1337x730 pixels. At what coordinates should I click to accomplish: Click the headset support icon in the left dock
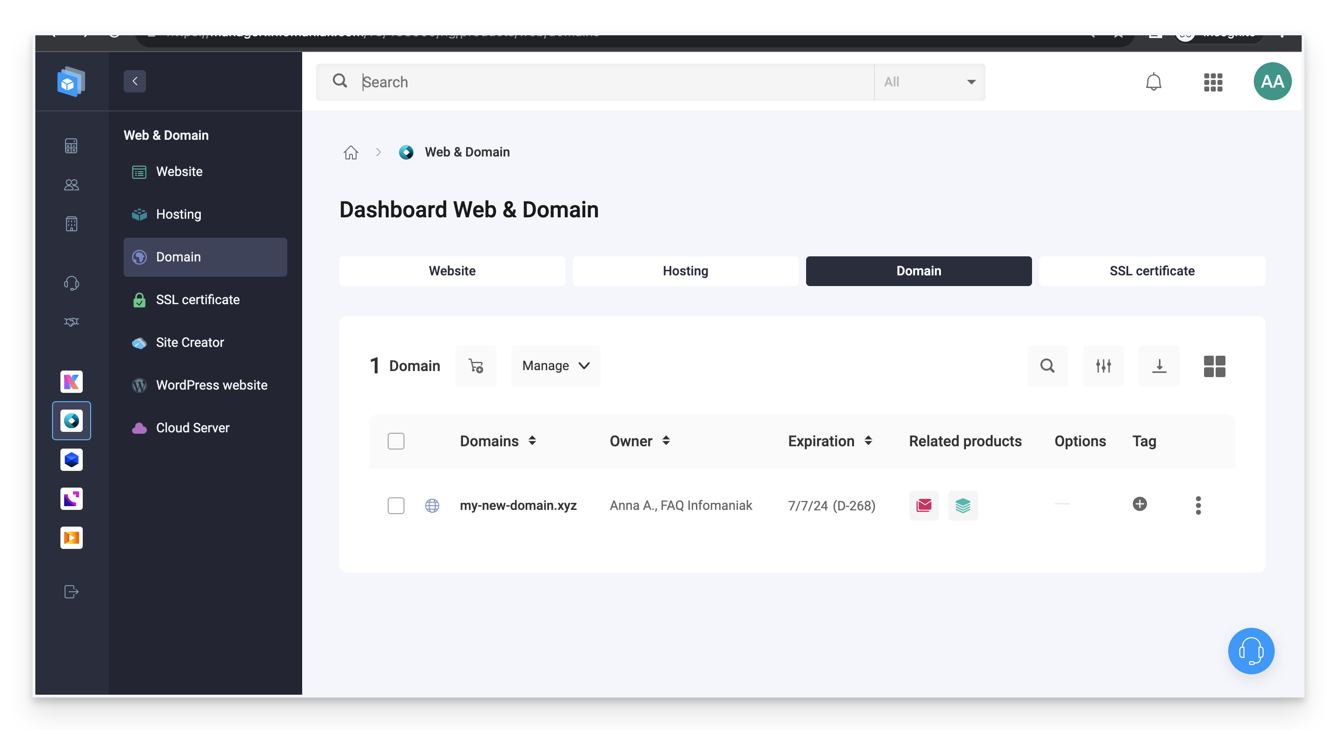click(x=71, y=283)
